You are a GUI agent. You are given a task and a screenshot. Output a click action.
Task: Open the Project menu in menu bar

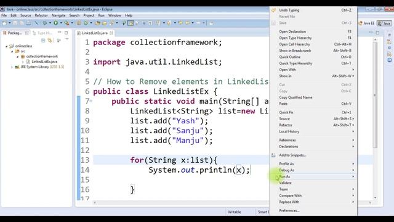(x=89, y=15)
